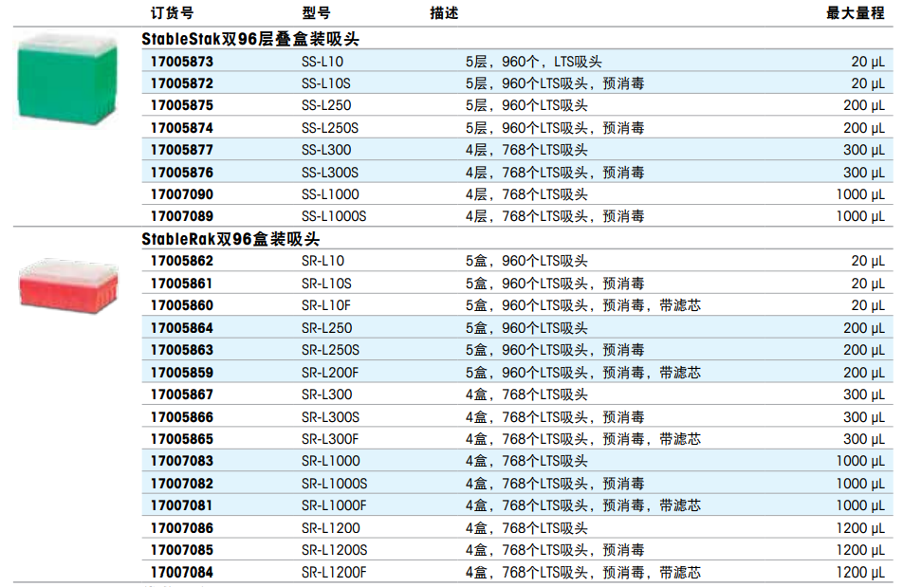Click model SR-L1200

(x=330, y=527)
